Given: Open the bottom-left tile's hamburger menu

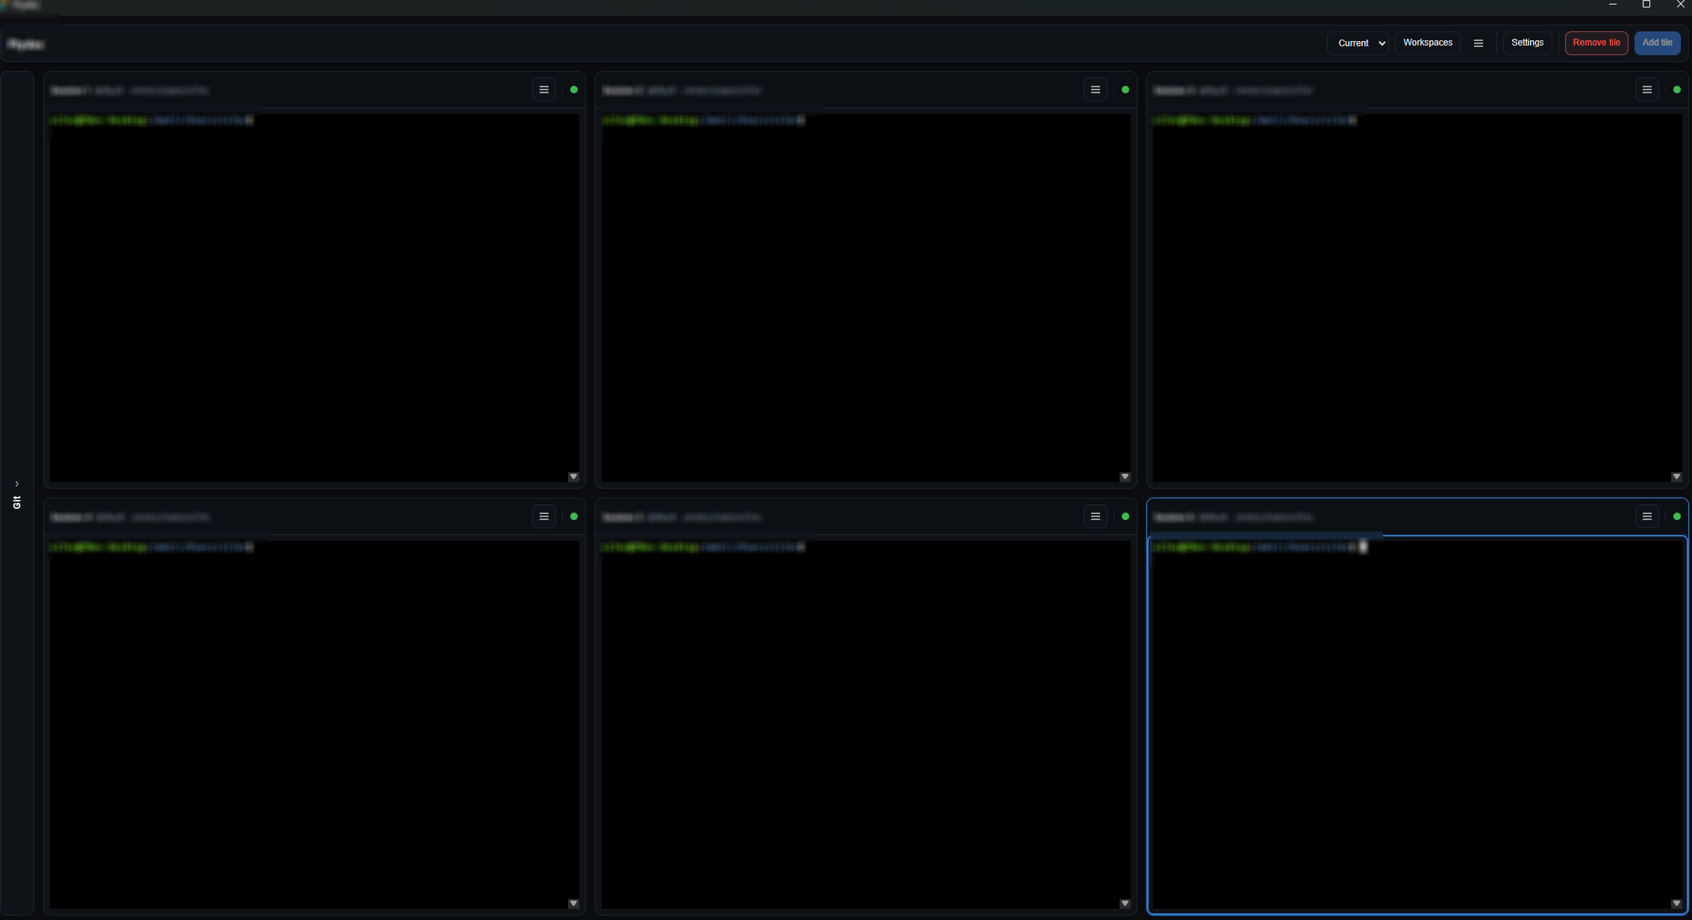Looking at the screenshot, I should click(543, 516).
